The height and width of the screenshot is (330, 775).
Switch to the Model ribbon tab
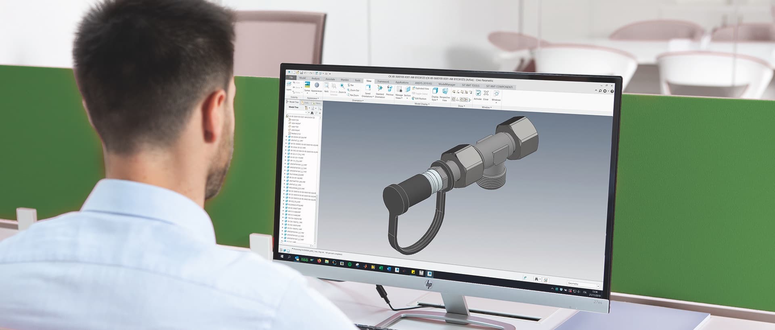coord(302,78)
